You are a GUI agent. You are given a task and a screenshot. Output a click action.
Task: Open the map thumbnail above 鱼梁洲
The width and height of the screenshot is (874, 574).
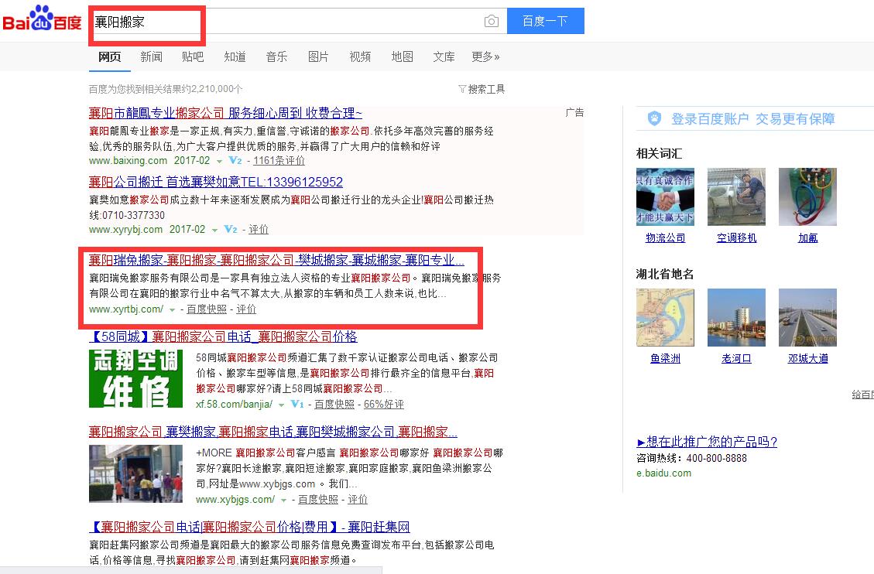click(x=665, y=317)
